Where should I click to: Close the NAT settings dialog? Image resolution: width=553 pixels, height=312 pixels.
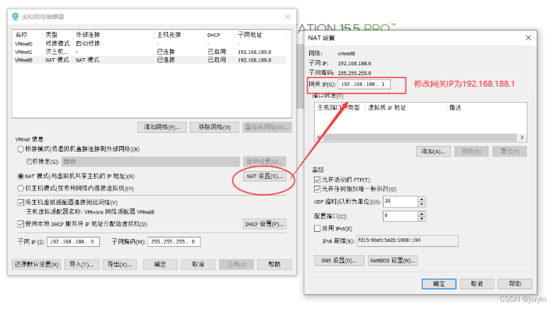[x=528, y=38]
